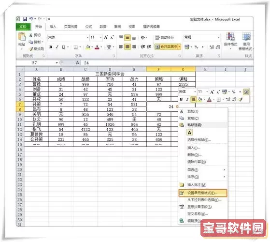270x242 pixels.
Task: Expand the 排序(O) submenu
Action: pyautogui.click(x=203, y=177)
